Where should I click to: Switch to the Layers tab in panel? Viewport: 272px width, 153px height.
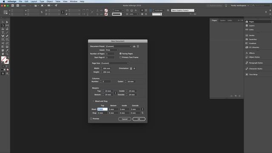click(223, 20)
